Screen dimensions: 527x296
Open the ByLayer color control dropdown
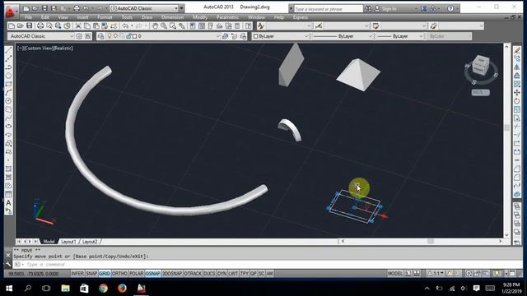(x=306, y=36)
